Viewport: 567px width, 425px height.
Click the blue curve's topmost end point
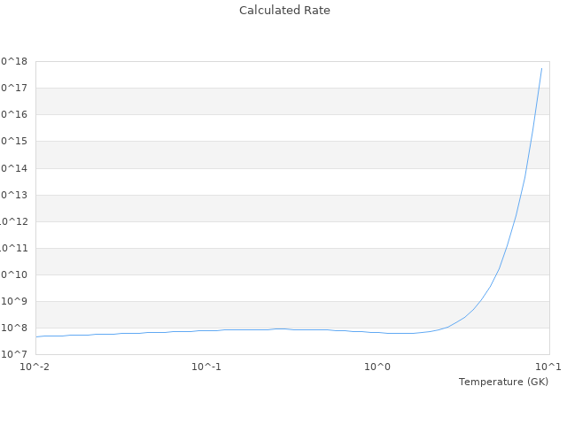[x=542, y=68]
